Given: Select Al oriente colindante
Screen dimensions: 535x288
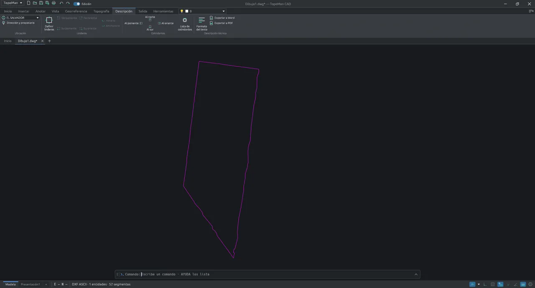Looking at the screenshot, I should [x=166, y=23].
